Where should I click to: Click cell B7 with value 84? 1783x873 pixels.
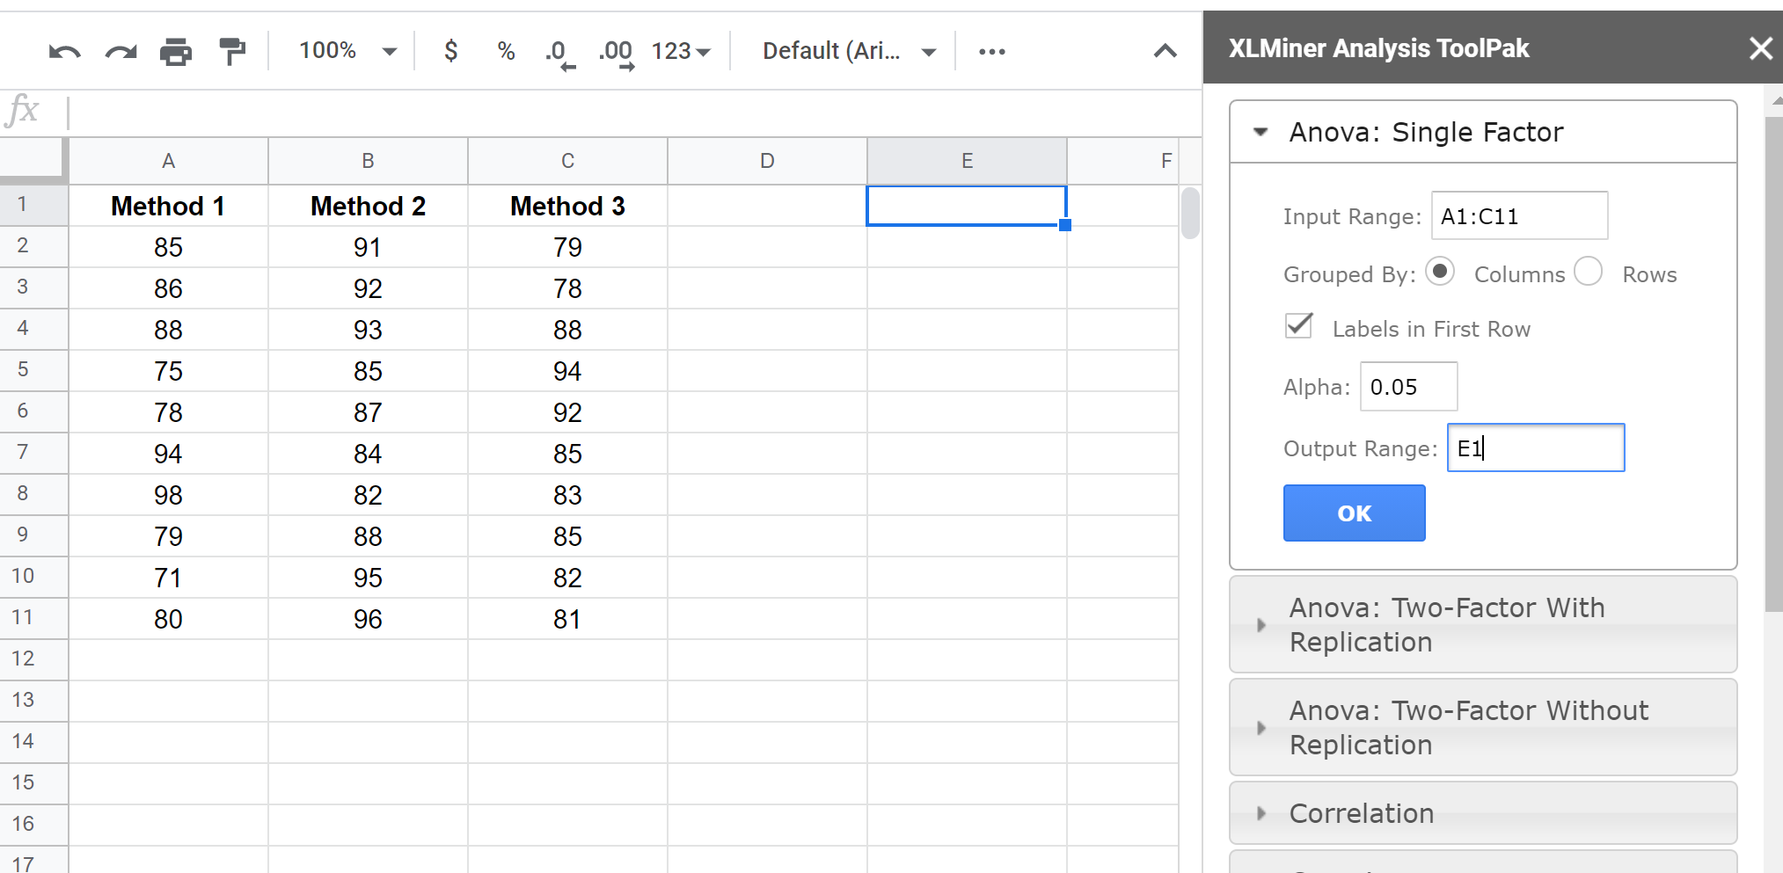[x=368, y=454]
